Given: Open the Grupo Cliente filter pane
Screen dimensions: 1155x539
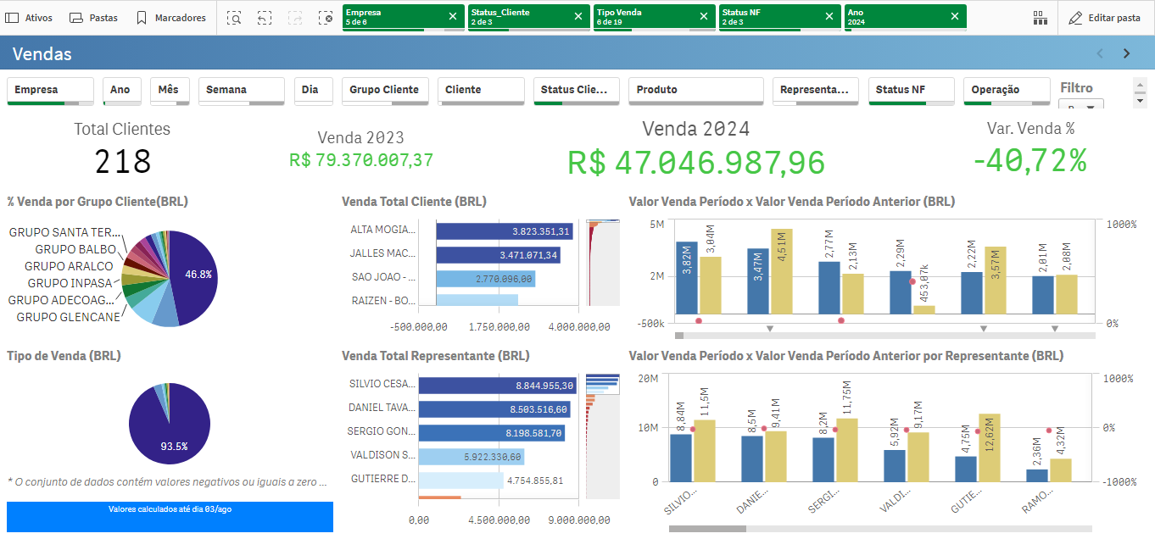Looking at the screenshot, I should 385,90.
